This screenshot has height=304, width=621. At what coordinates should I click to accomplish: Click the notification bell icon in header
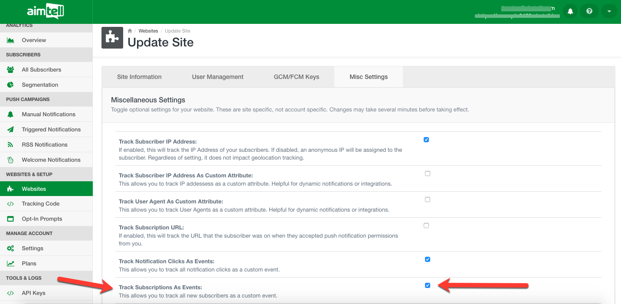[x=570, y=11]
